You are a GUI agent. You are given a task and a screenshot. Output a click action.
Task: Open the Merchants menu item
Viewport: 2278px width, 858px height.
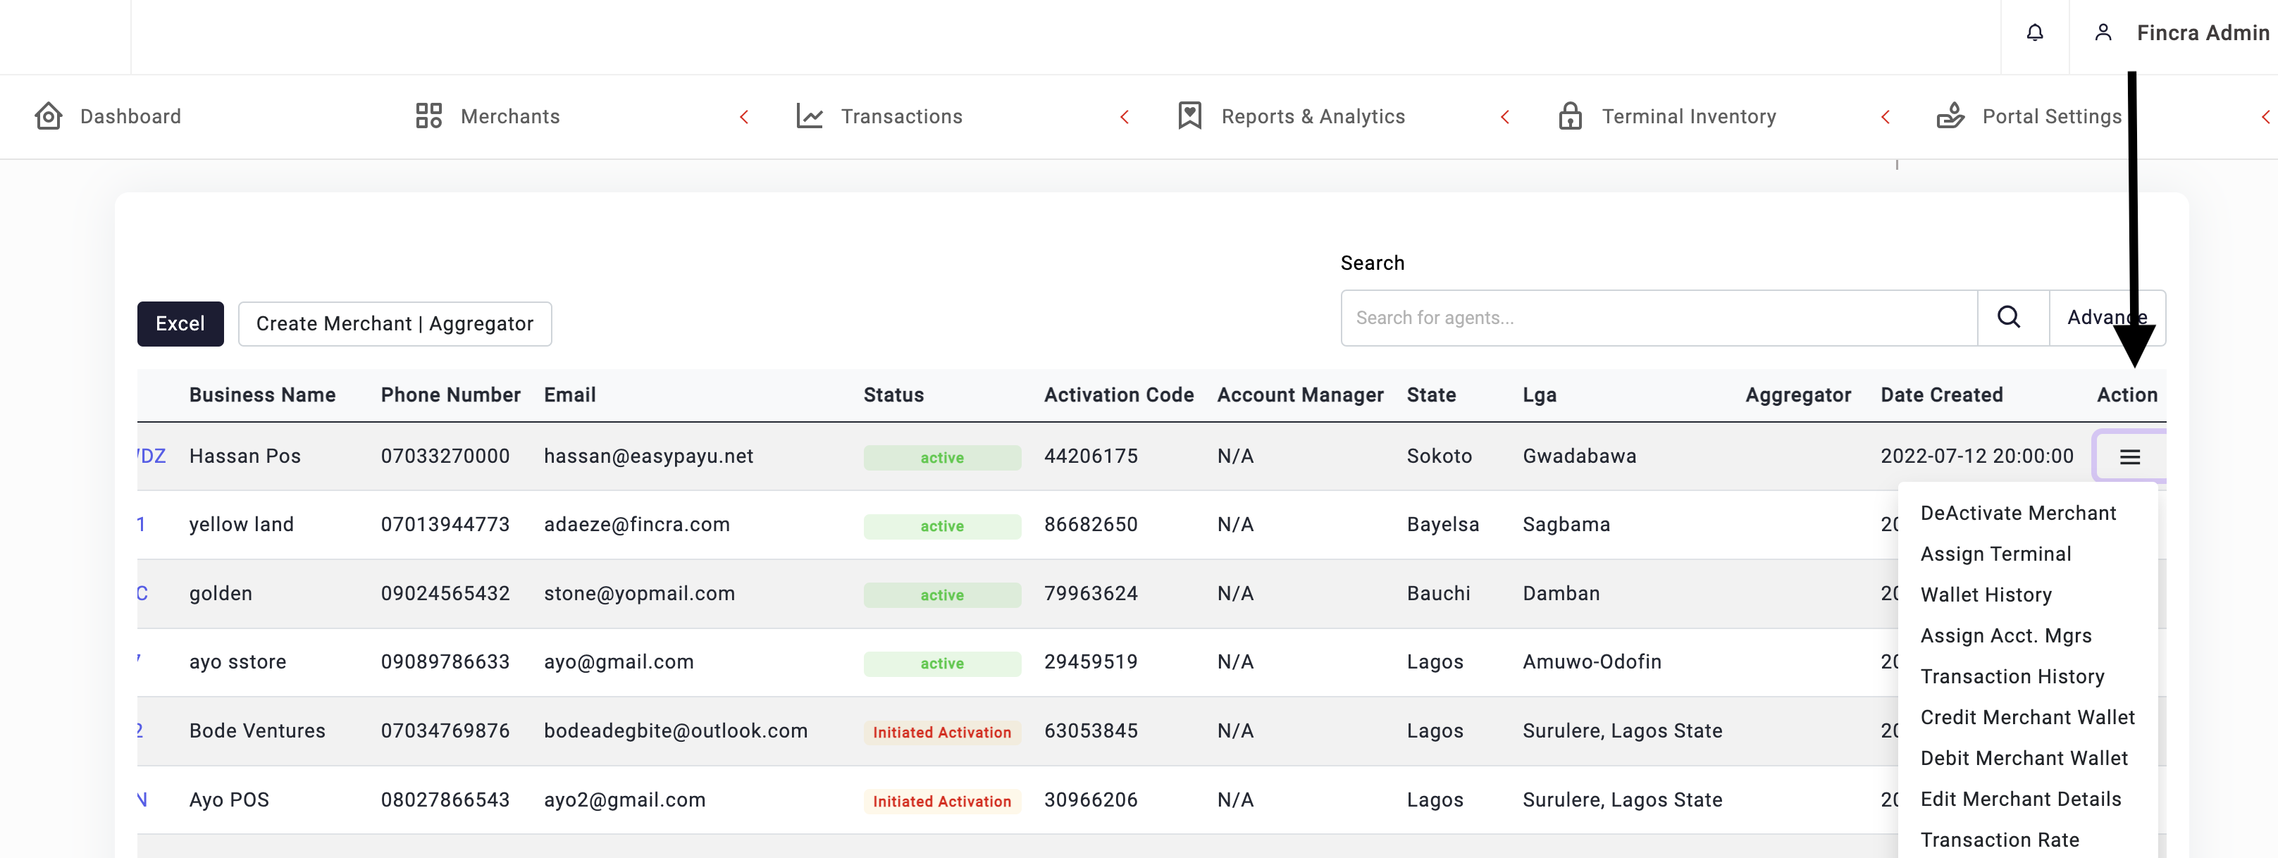[x=510, y=117]
